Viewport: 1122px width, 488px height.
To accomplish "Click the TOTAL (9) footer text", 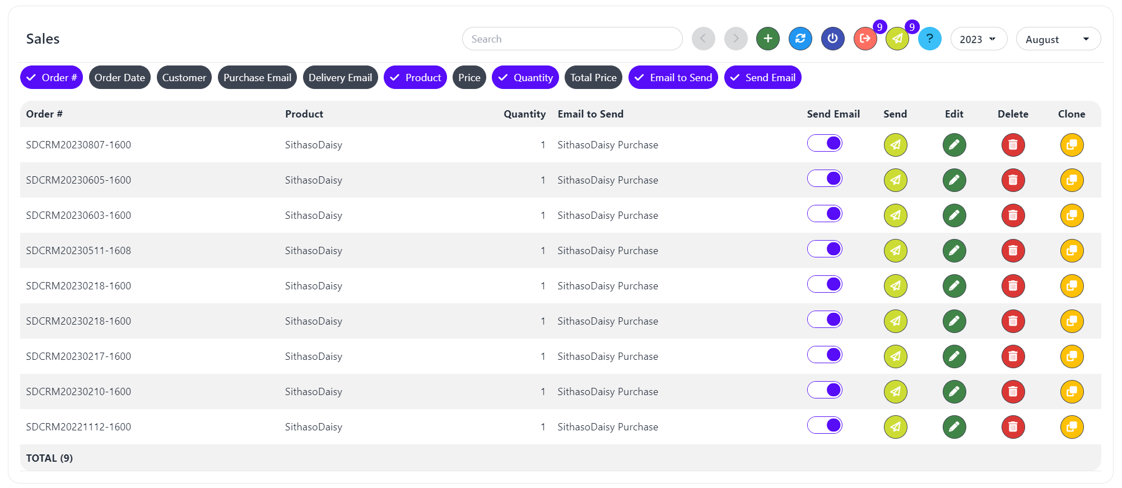I will tap(49, 458).
